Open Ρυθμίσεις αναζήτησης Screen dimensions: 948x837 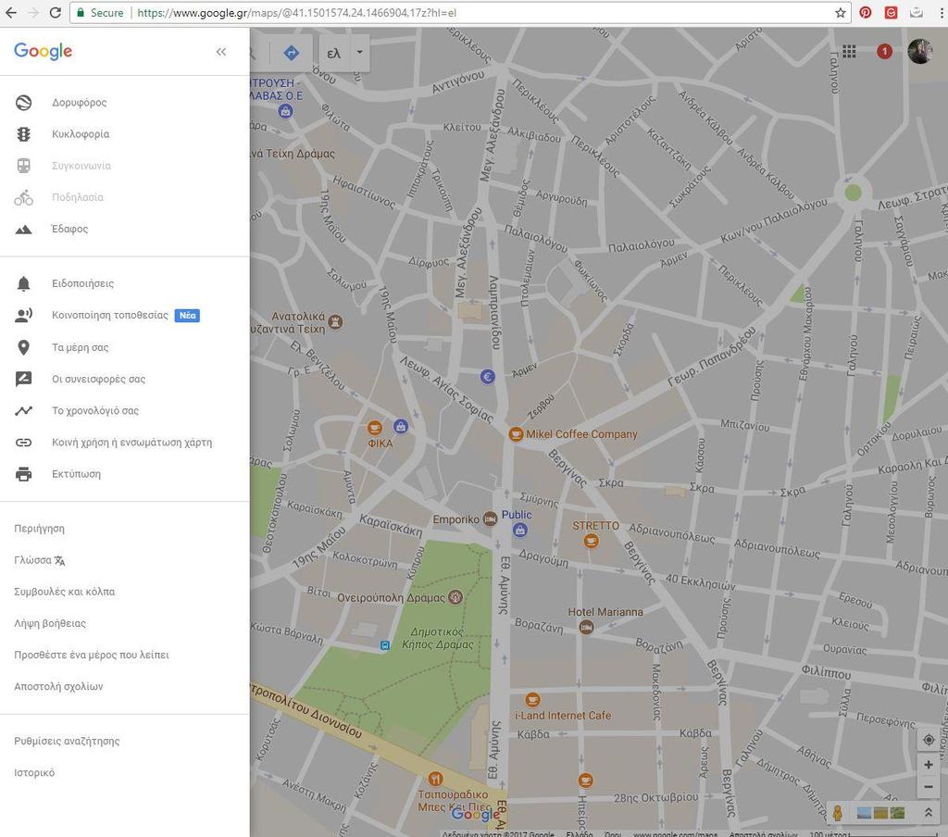(67, 741)
